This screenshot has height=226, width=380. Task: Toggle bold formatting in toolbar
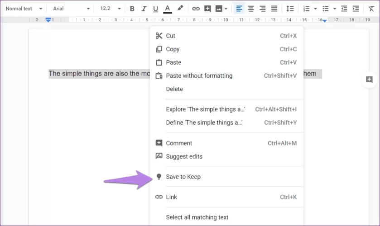[x=132, y=9]
